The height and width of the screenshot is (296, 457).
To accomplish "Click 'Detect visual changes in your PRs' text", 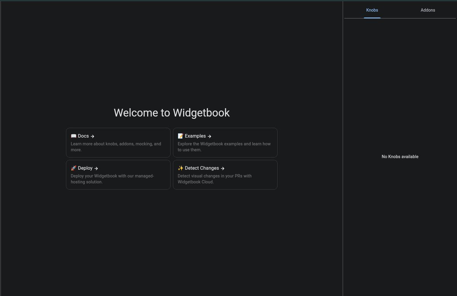I will tap(215, 179).
